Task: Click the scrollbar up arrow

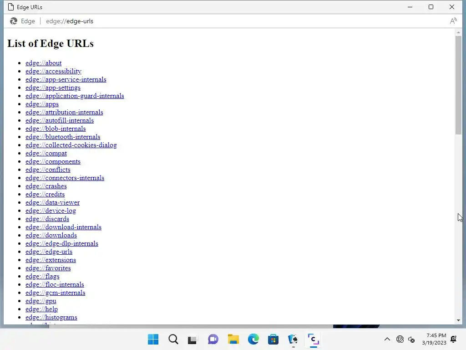Action: tap(458, 32)
